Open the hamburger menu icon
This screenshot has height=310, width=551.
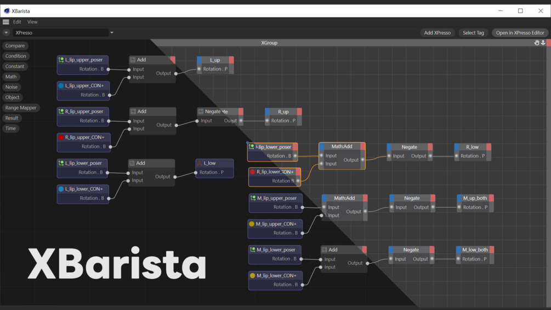pyautogui.click(x=5, y=22)
